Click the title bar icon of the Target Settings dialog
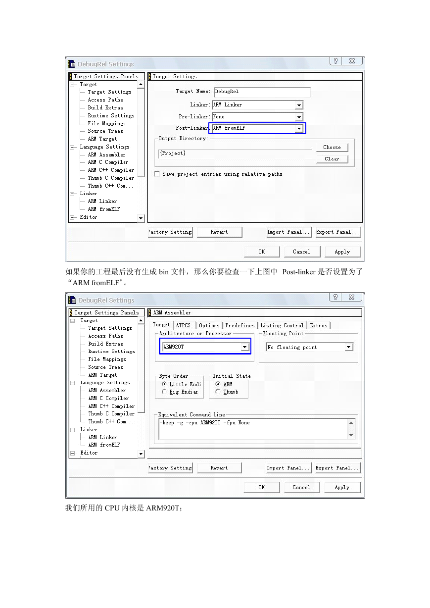Screen dimensions: 430x608 72,64
